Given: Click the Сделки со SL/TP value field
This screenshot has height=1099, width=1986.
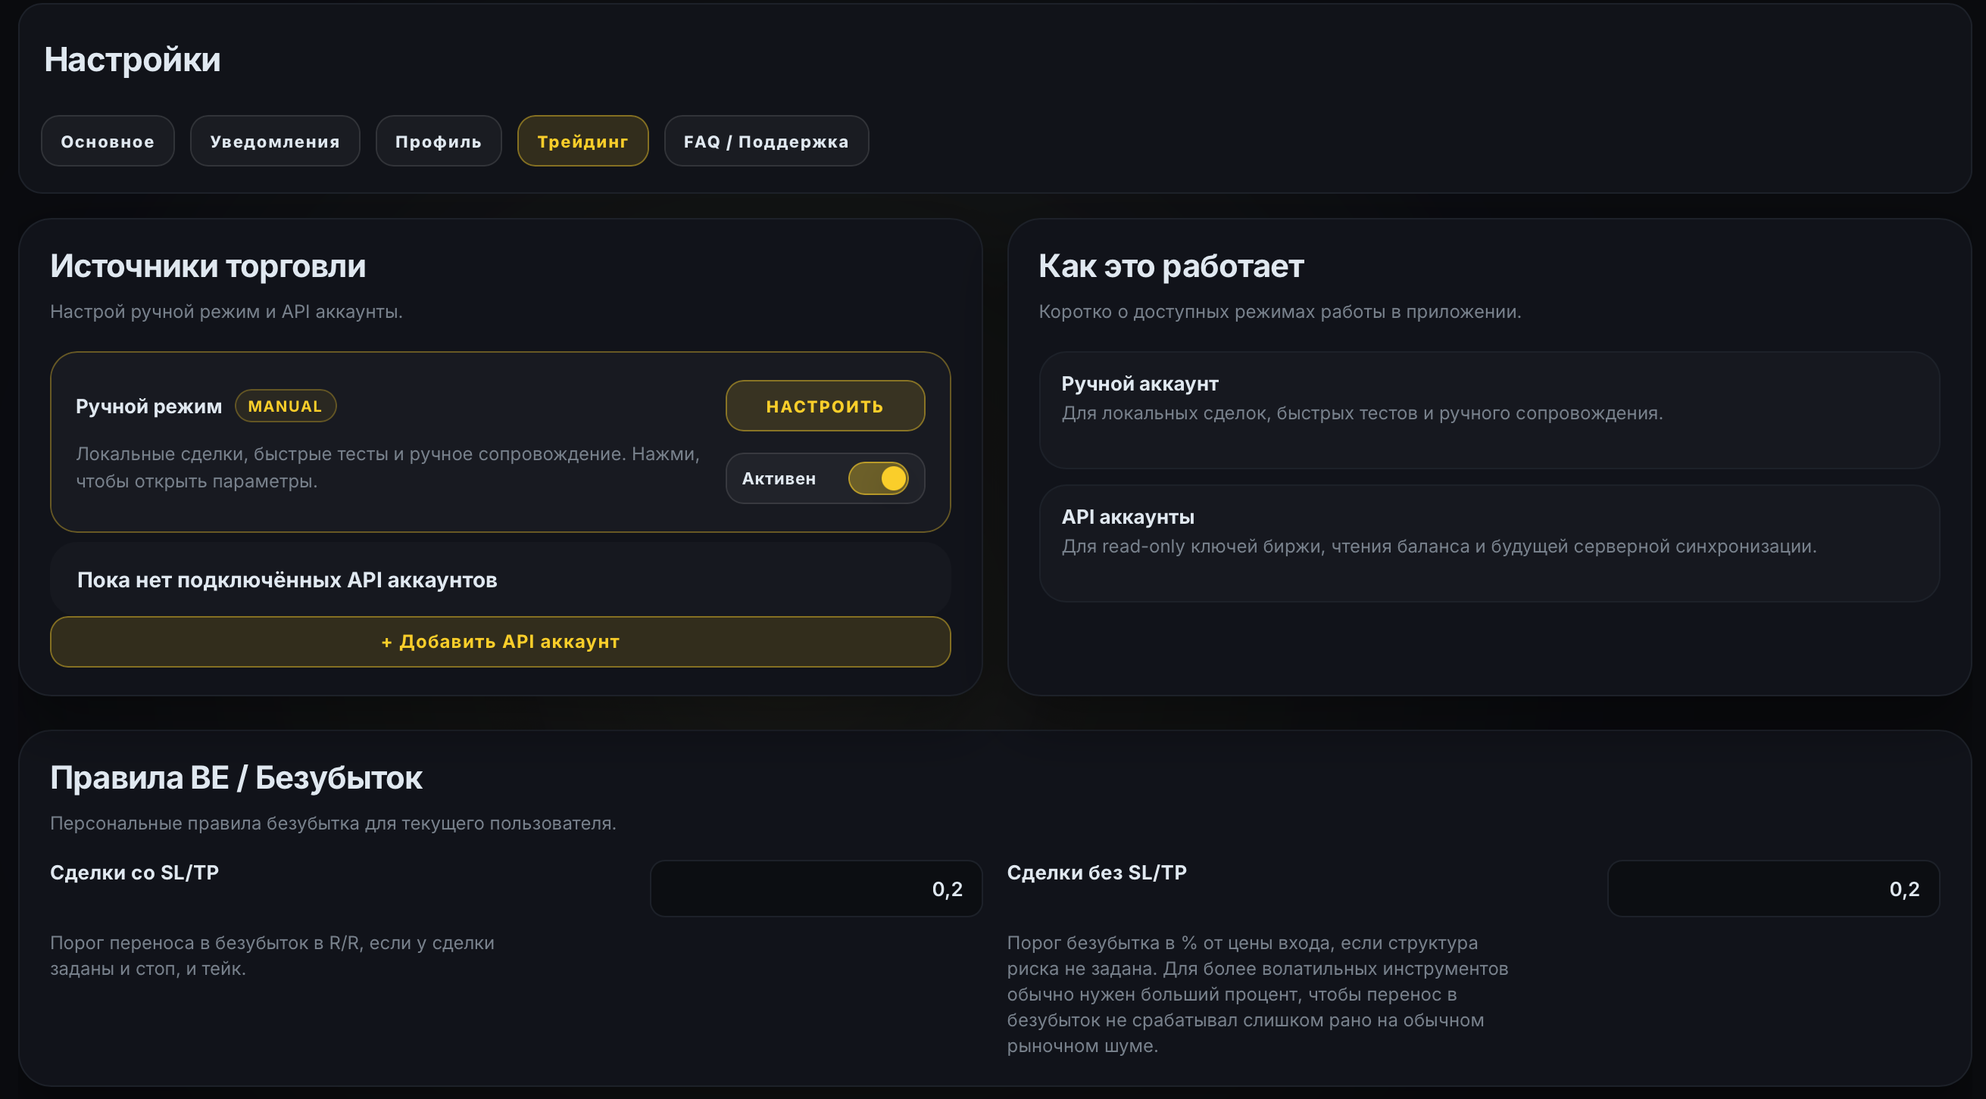Looking at the screenshot, I should (816, 889).
